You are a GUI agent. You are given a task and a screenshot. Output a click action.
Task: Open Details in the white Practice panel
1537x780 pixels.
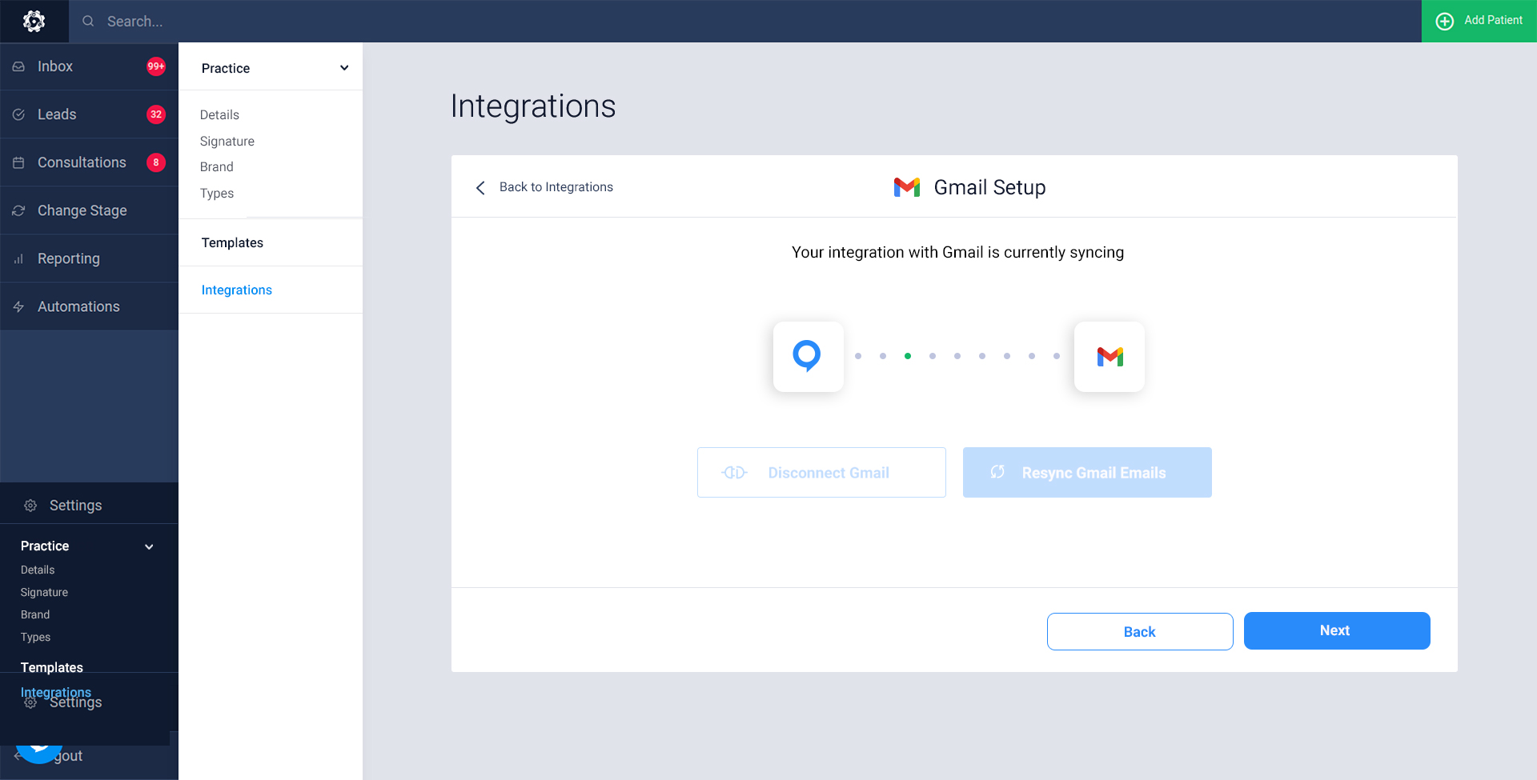(x=219, y=114)
